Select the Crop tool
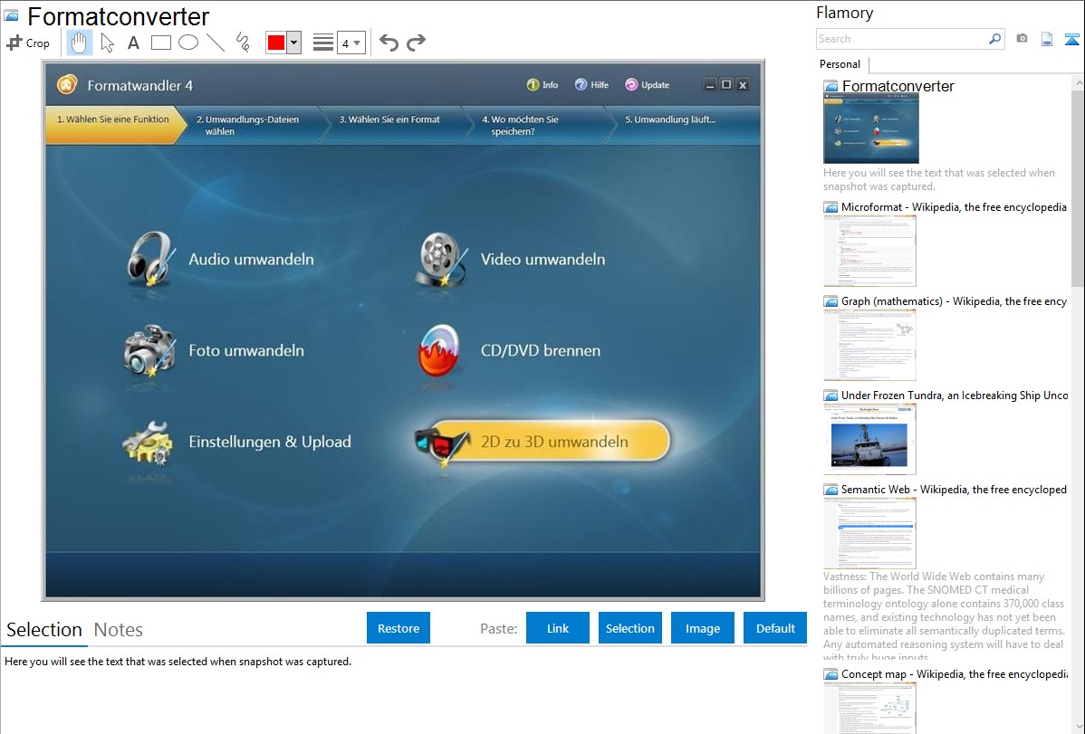 28,43
